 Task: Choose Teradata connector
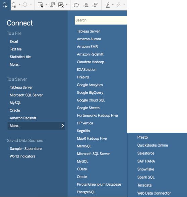click(x=144, y=185)
